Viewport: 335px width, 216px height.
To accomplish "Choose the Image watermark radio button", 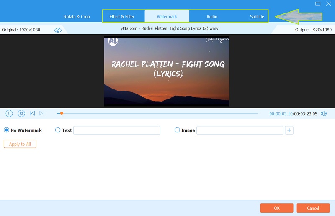I will click(177, 130).
